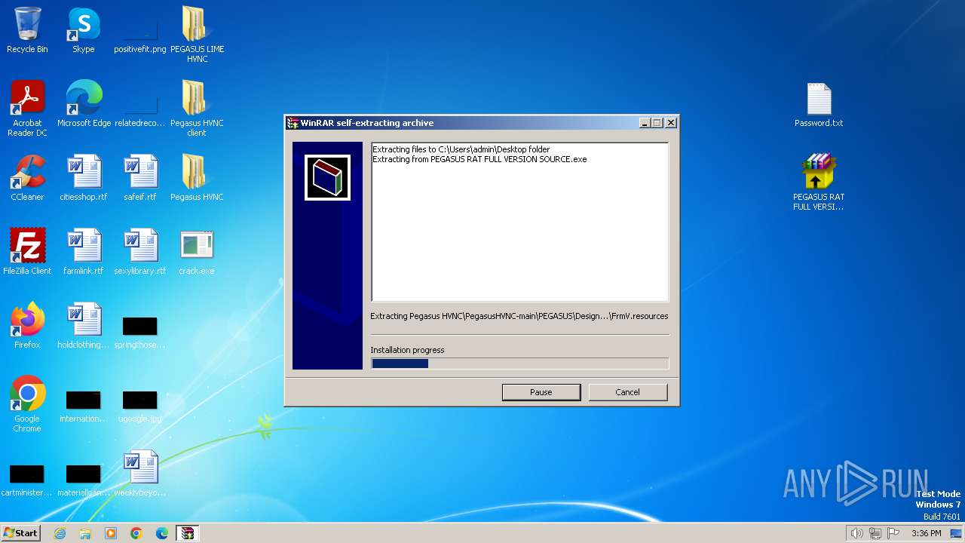Viewport: 965px width, 543px height.
Task: Open volume control in system tray
Action: pos(856,533)
